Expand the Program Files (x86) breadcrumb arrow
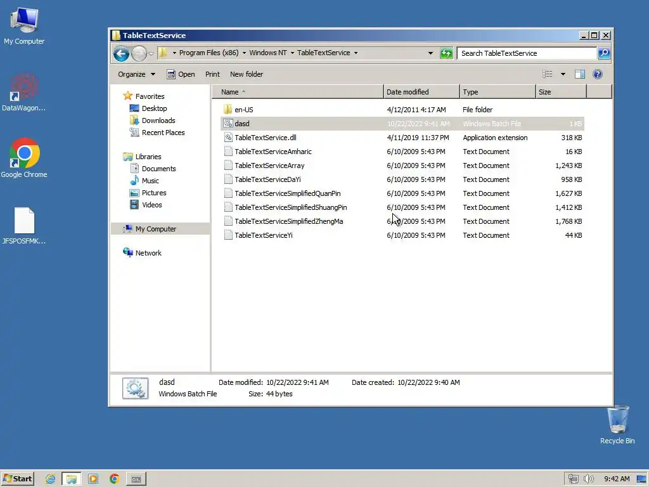 (x=244, y=53)
